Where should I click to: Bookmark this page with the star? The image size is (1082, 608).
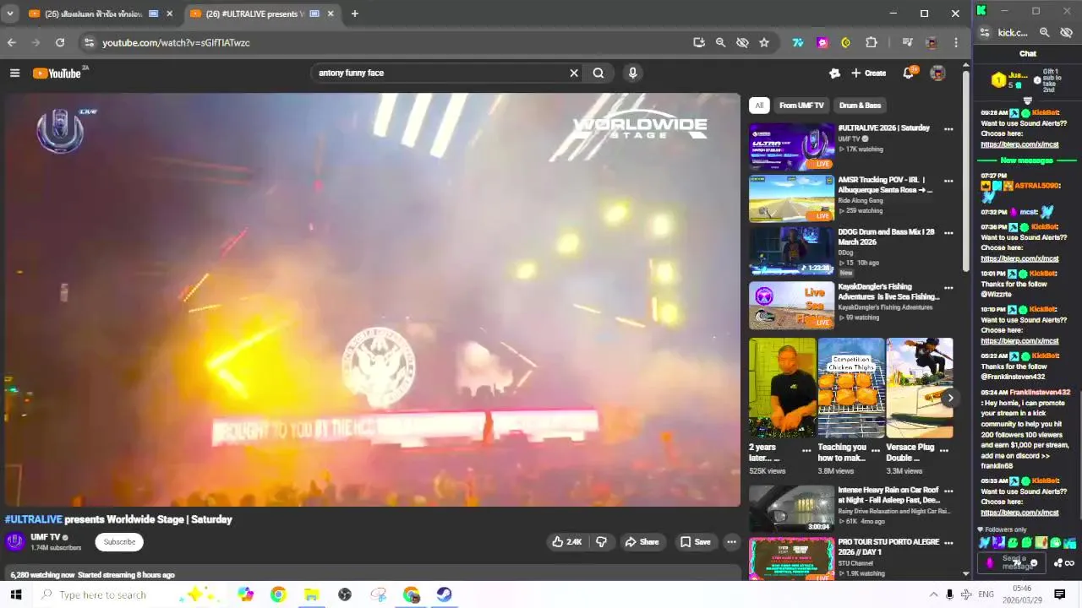(764, 42)
